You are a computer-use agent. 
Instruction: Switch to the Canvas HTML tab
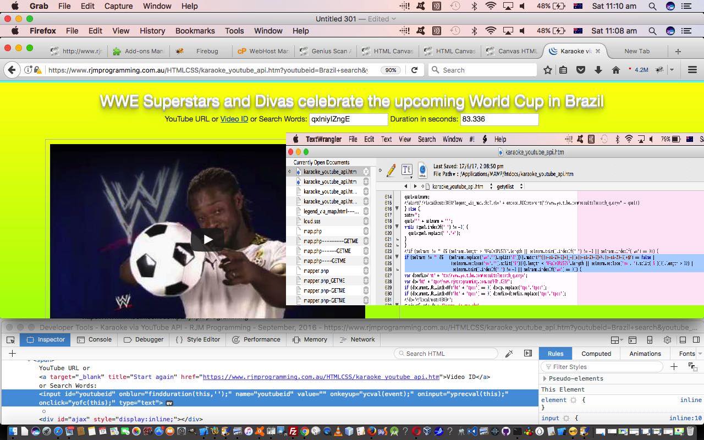click(x=512, y=51)
